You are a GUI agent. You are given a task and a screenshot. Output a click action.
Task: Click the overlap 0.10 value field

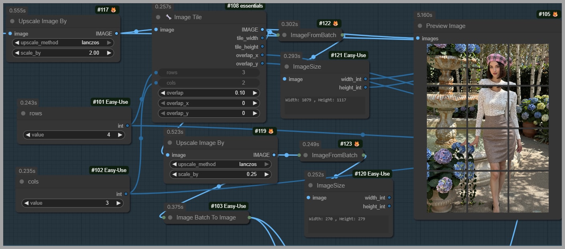pyautogui.click(x=209, y=93)
